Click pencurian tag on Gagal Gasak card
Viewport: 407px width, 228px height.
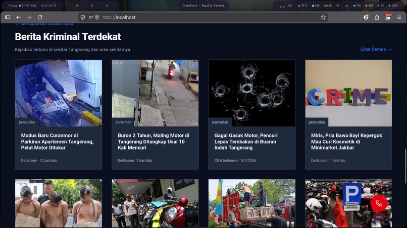point(220,122)
